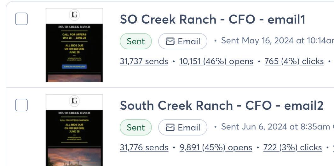This screenshot has width=334, height=166.
Task: Click the logo atop email2 preview thumbnail
Action: pos(74,101)
